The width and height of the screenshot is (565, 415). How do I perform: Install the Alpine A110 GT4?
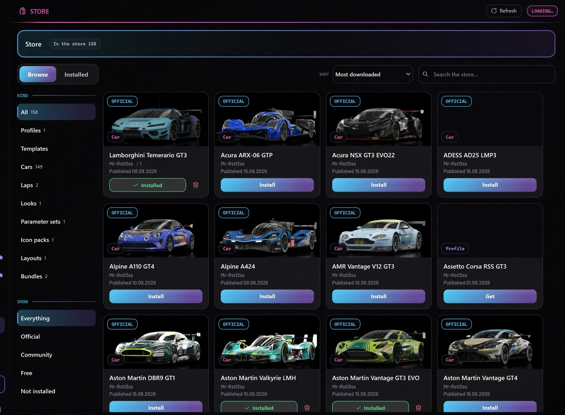(x=156, y=296)
